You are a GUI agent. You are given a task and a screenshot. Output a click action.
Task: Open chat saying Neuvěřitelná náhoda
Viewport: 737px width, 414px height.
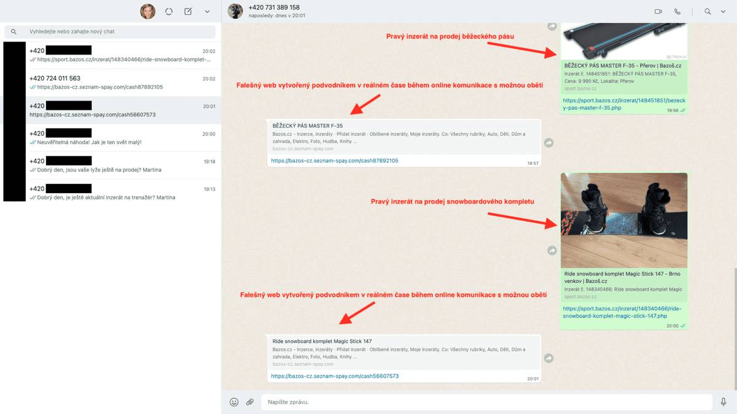(x=111, y=138)
